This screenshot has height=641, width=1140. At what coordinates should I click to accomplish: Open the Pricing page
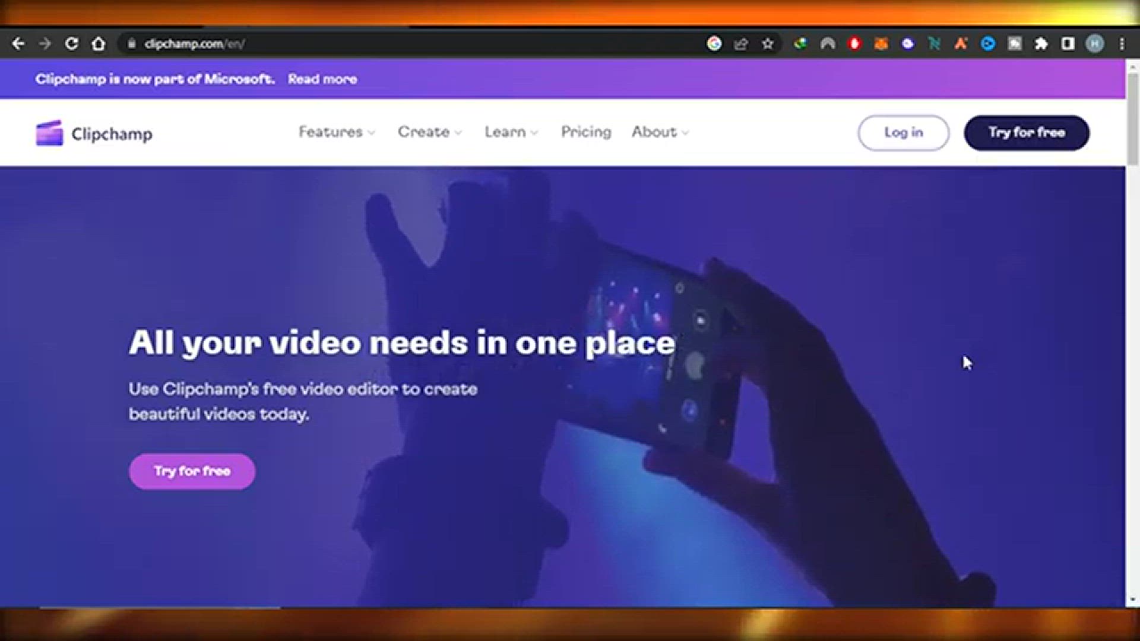[x=586, y=132]
